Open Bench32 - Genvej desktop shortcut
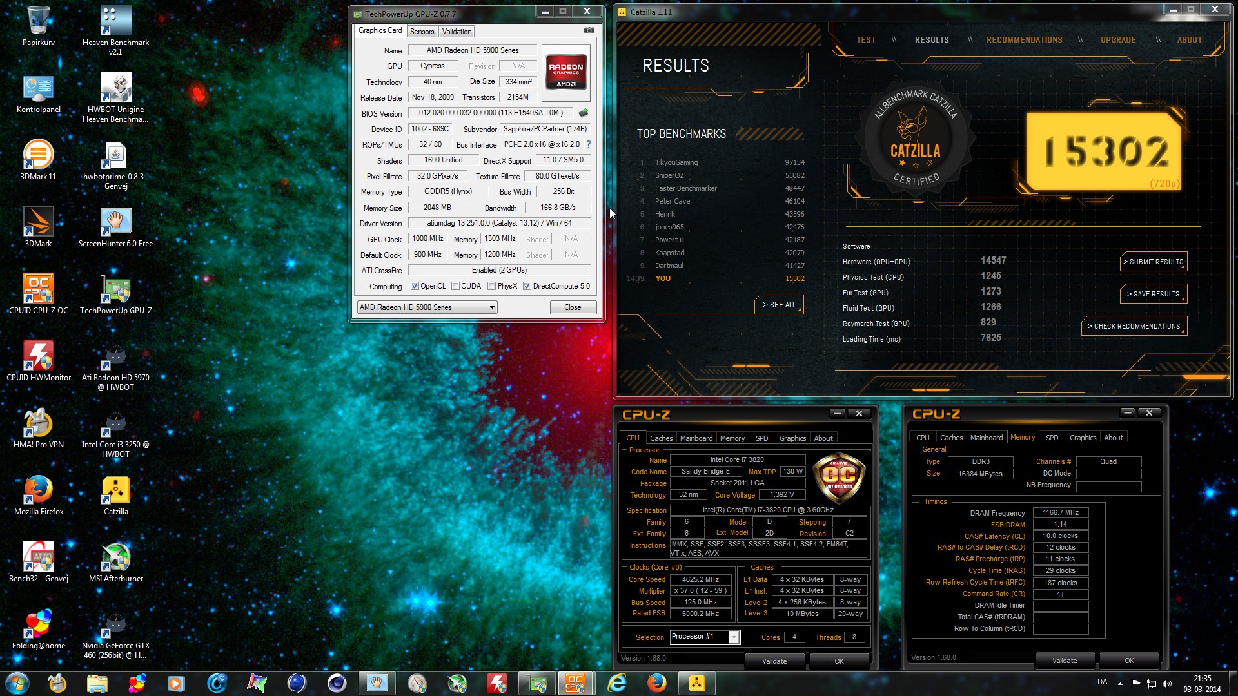 pos(39,563)
